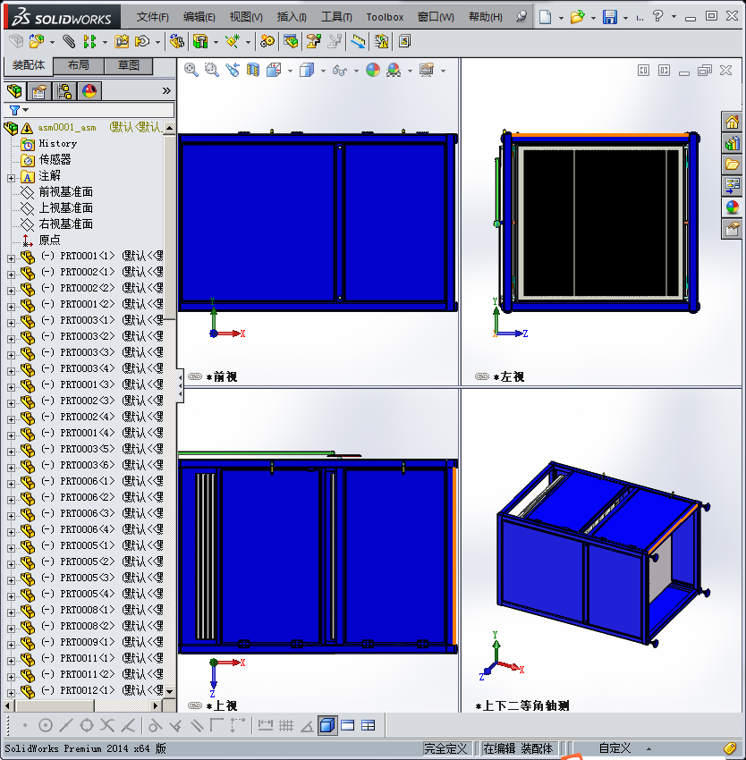This screenshot has height=760, width=746.
Task: Open the Display Style dropdown arrow
Action: (323, 71)
